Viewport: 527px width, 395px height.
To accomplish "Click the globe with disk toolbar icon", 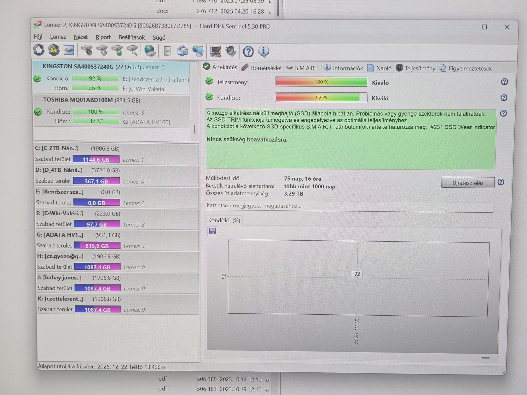I will pos(150,51).
